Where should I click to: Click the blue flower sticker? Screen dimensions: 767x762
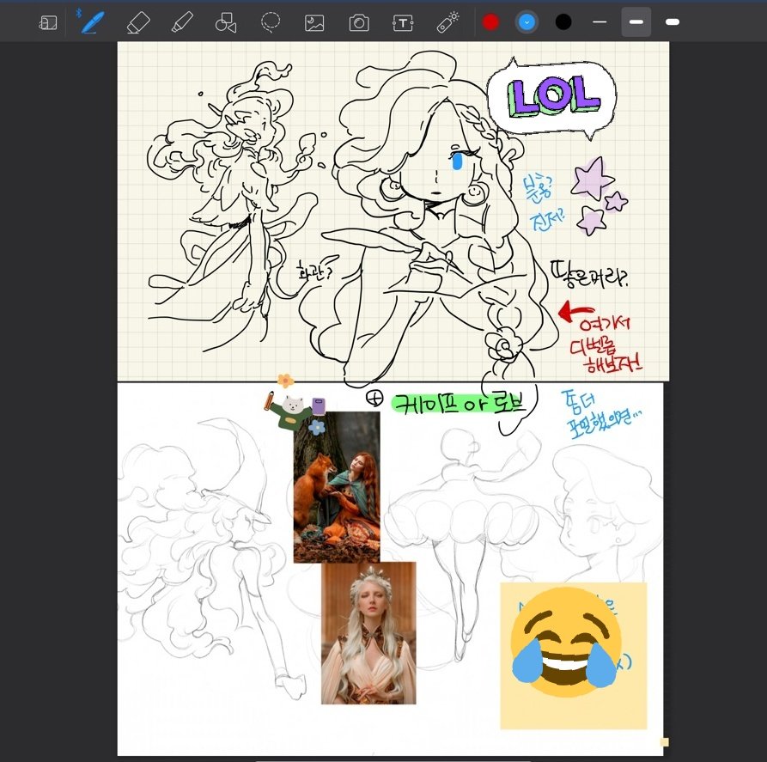coord(316,427)
